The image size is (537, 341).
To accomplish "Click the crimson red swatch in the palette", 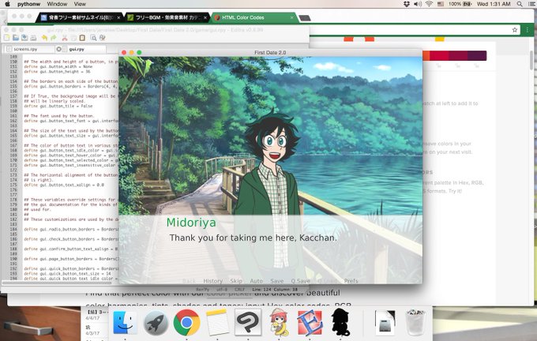I will 439,55.
